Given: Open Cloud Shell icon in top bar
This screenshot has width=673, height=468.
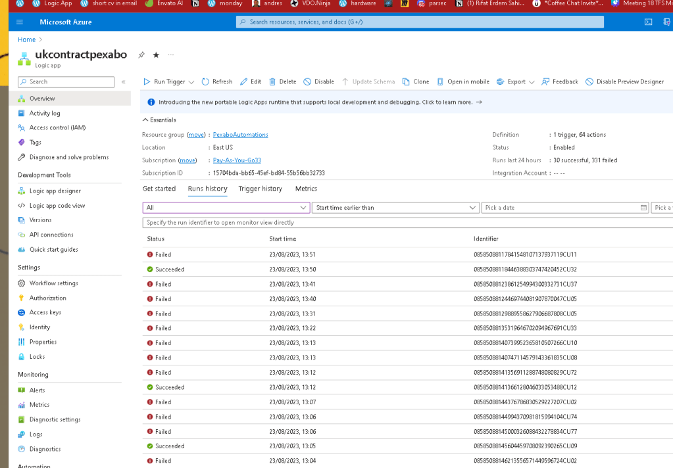Looking at the screenshot, I should [x=649, y=22].
